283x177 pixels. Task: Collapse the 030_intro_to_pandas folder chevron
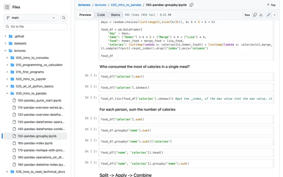pos(7,93)
